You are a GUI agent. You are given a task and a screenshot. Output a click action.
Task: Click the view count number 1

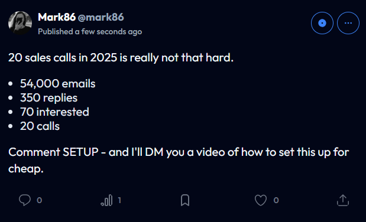[119, 200]
